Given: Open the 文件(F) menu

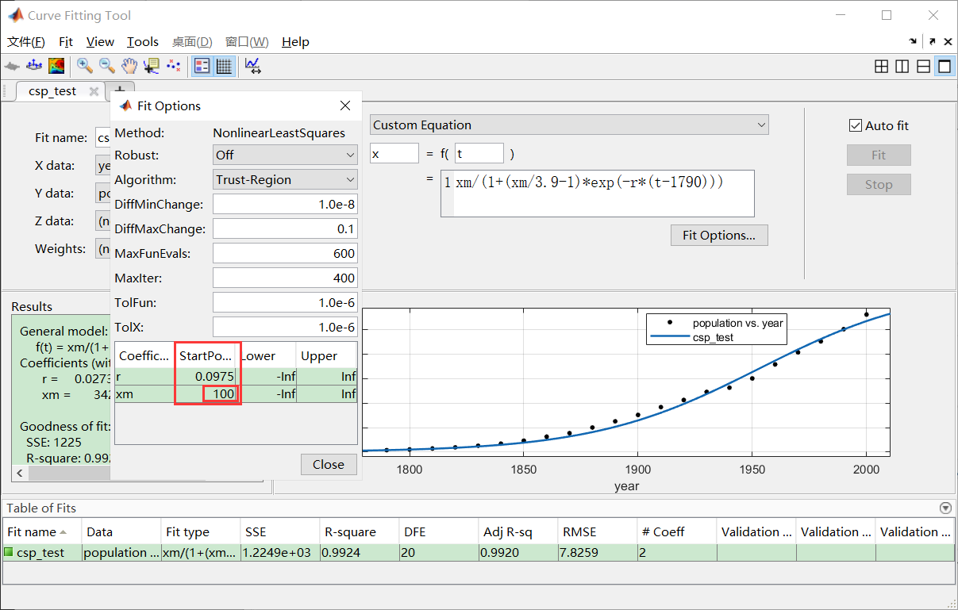Looking at the screenshot, I should pos(26,41).
